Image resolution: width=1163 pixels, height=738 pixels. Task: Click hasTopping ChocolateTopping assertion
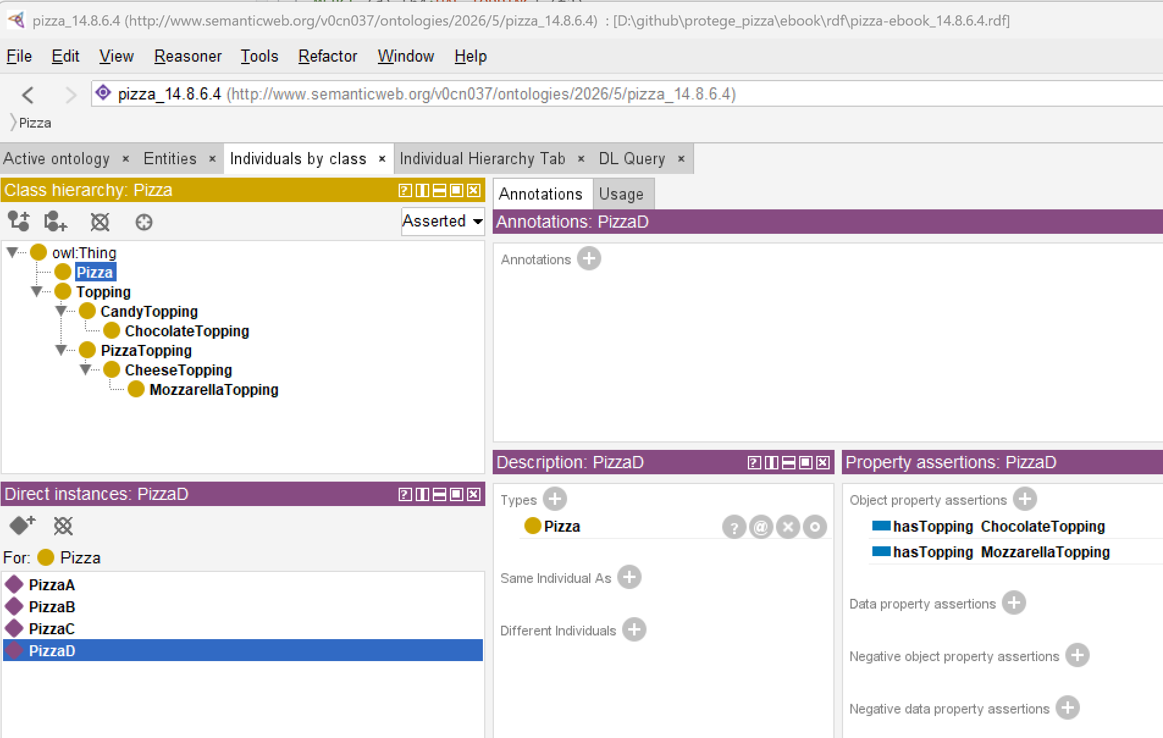point(999,526)
